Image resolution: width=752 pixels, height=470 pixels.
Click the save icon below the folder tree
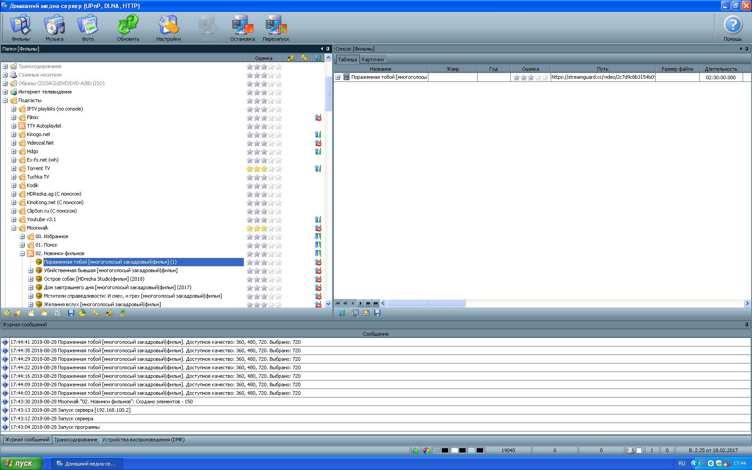[71, 313]
